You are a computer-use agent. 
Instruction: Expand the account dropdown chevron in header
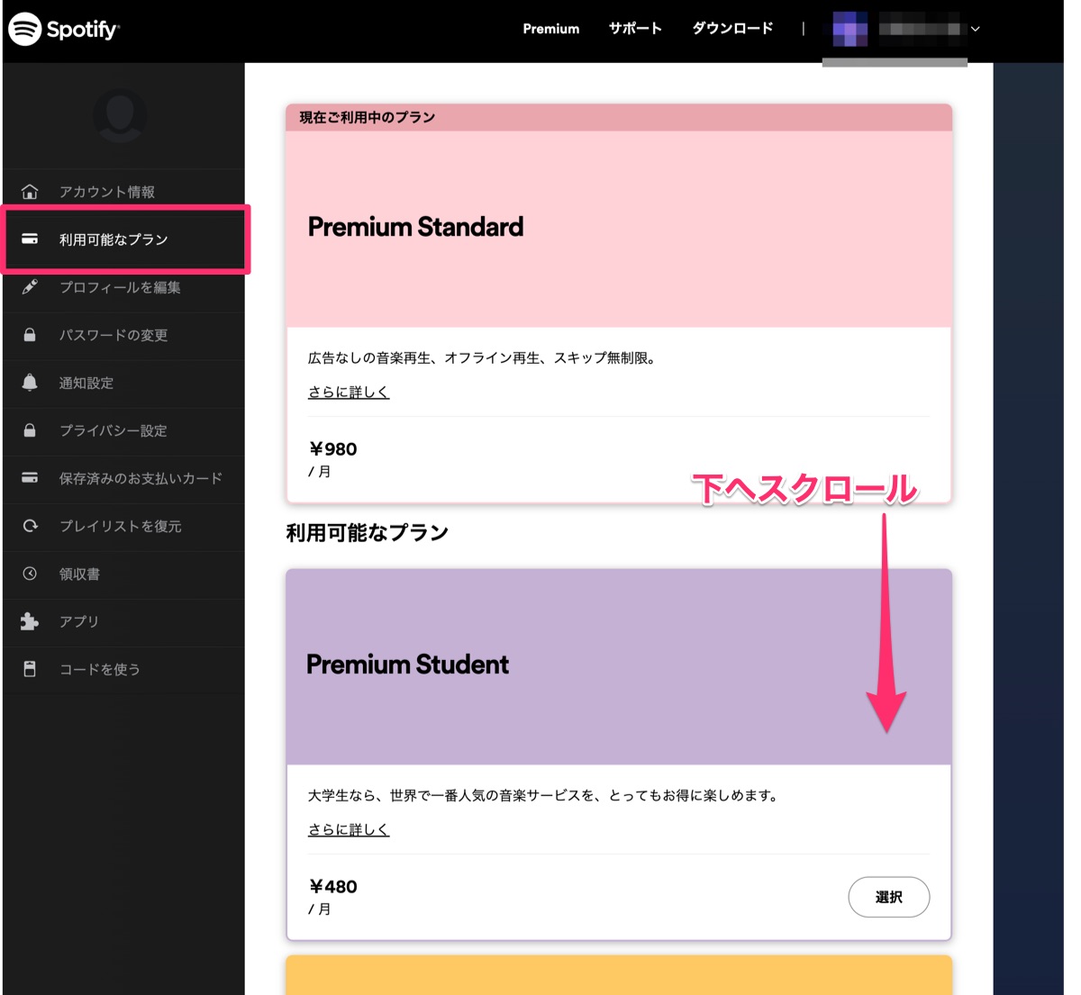975,29
